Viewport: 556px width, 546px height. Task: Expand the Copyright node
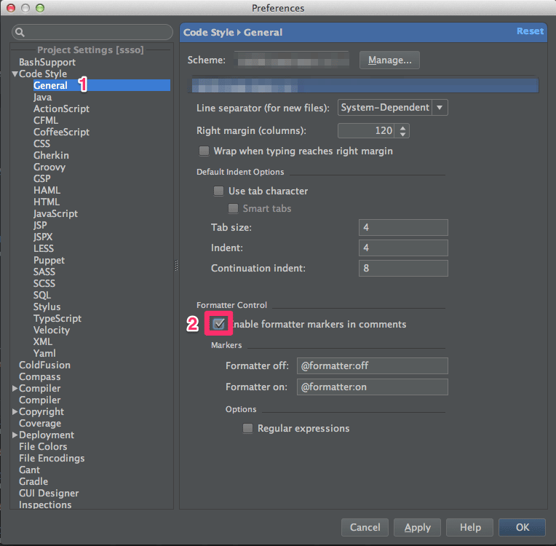tap(15, 411)
